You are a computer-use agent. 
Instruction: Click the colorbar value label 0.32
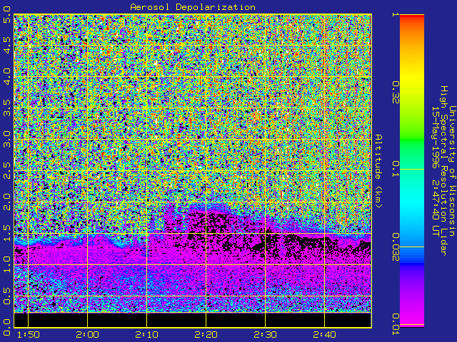[395, 92]
